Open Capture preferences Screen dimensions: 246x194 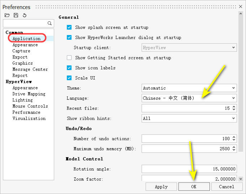(21, 51)
